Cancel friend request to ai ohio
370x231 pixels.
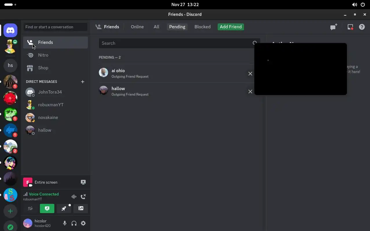coord(250,74)
